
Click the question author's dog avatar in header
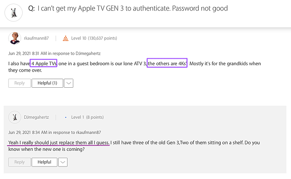coord(14,13)
